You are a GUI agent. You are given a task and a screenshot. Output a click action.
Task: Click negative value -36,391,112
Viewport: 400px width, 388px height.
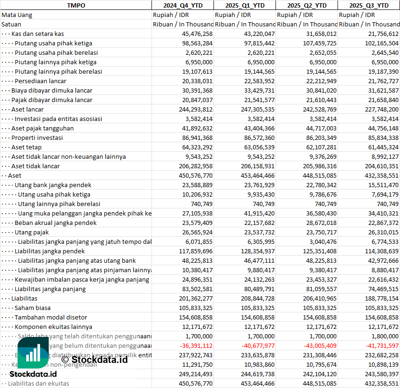(x=196, y=346)
